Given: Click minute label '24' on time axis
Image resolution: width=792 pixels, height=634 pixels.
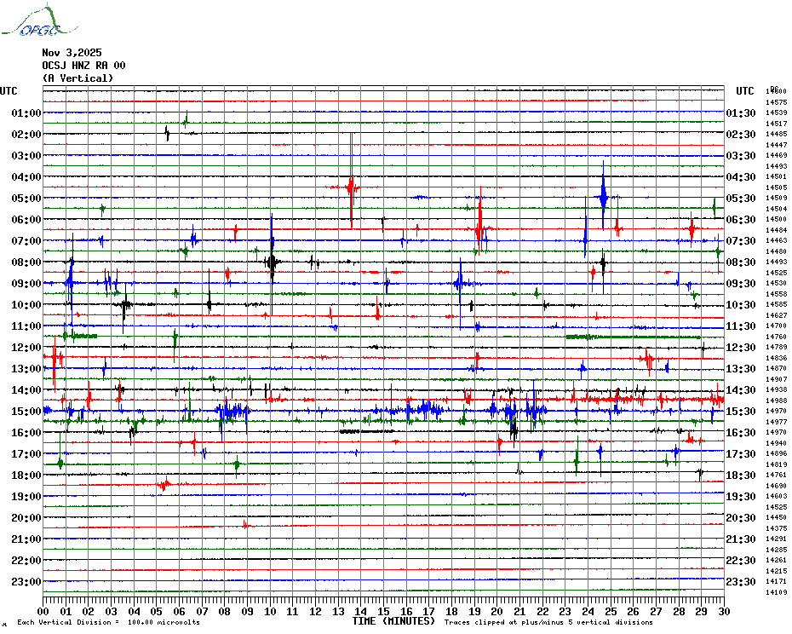Looking at the screenshot, I should [x=588, y=612].
